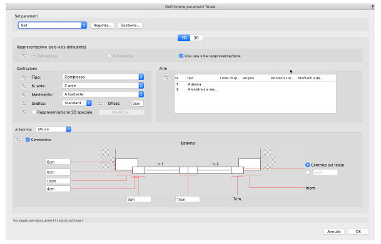
Task: Confirm with the OK button
Action: pyautogui.click(x=358, y=232)
